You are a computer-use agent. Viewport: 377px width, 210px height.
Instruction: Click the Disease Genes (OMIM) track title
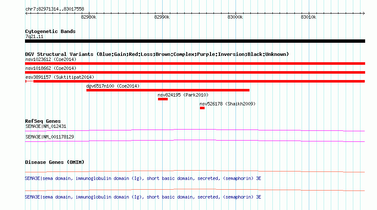pos(55,162)
